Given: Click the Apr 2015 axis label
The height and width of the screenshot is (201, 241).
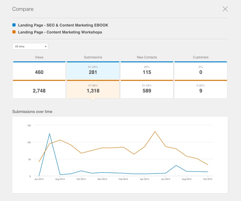Looking at the screenshot, I should pyautogui.click(x=145, y=179).
